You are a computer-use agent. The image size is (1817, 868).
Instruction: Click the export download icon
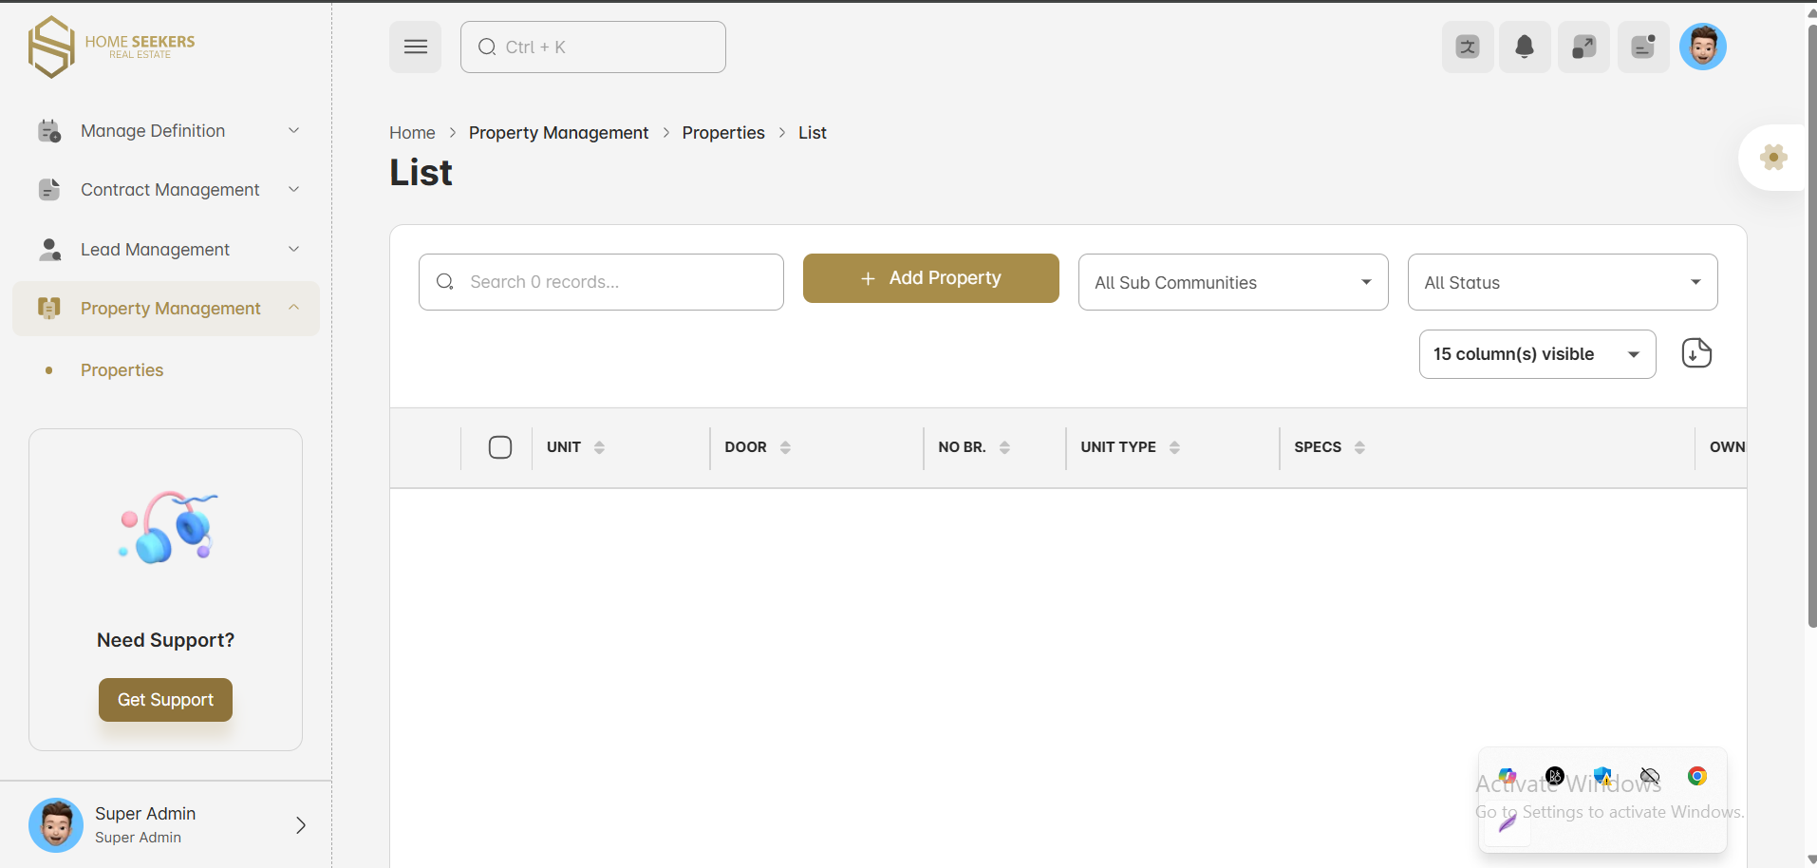pyautogui.click(x=1695, y=353)
